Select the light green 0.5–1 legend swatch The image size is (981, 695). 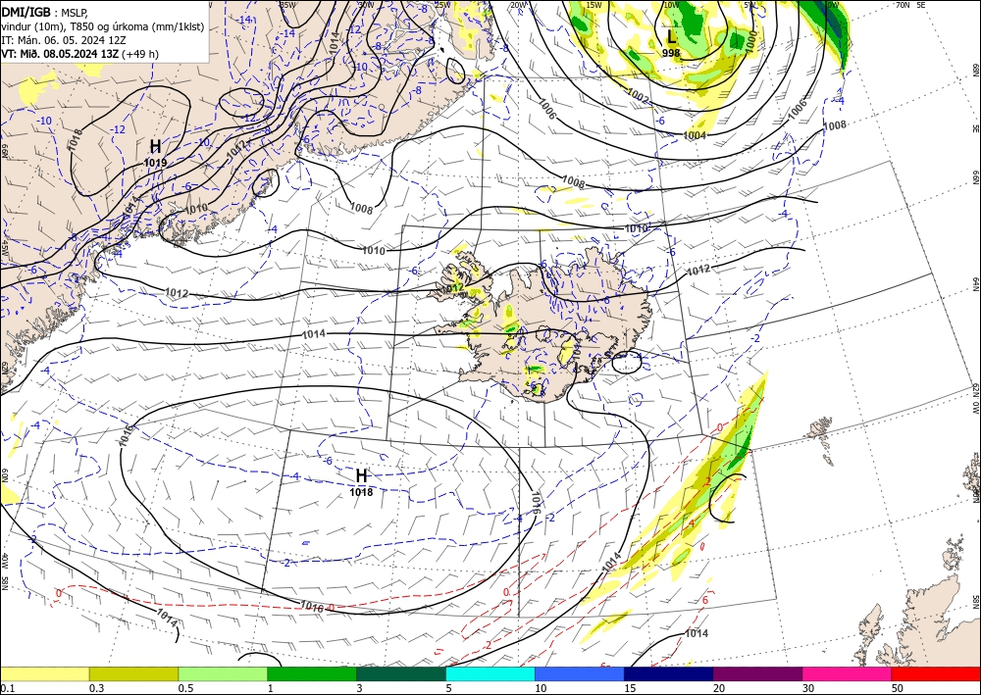click(223, 674)
